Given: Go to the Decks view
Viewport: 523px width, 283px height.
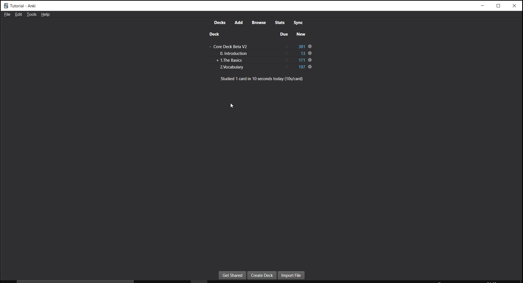Looking at the screenshot, I should 220,23.
